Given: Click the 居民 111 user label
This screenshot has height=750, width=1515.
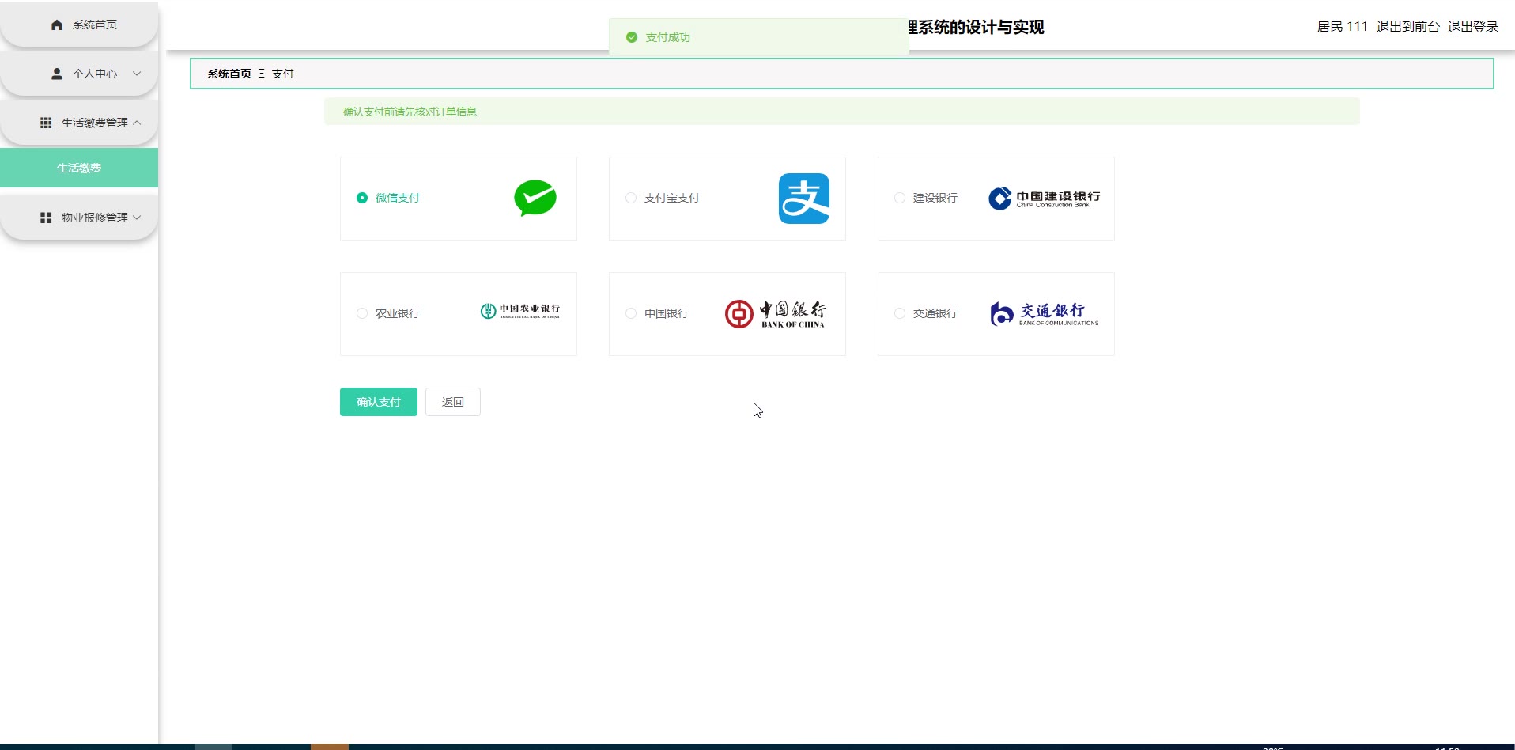Looking at the screenshot, I should 1342,27.
